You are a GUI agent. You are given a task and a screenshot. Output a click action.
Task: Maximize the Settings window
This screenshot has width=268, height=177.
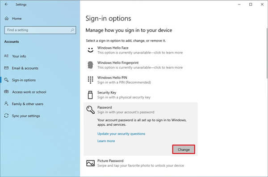coord(251,4)
